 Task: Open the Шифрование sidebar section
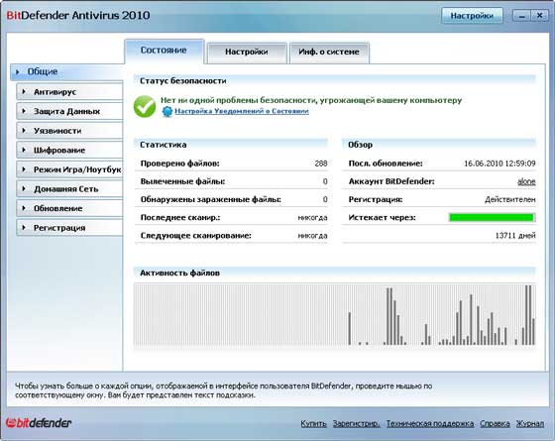pyautogui.click(x=69, y=150)
